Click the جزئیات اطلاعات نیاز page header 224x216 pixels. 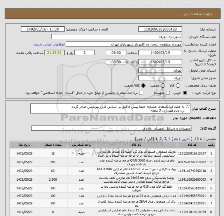coord(198,14)
